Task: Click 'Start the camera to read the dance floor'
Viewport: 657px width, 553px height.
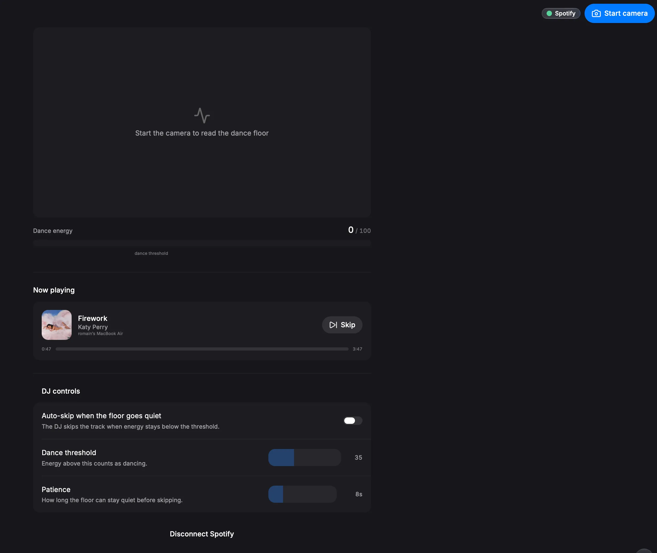Action: click(x=202, y=133)
